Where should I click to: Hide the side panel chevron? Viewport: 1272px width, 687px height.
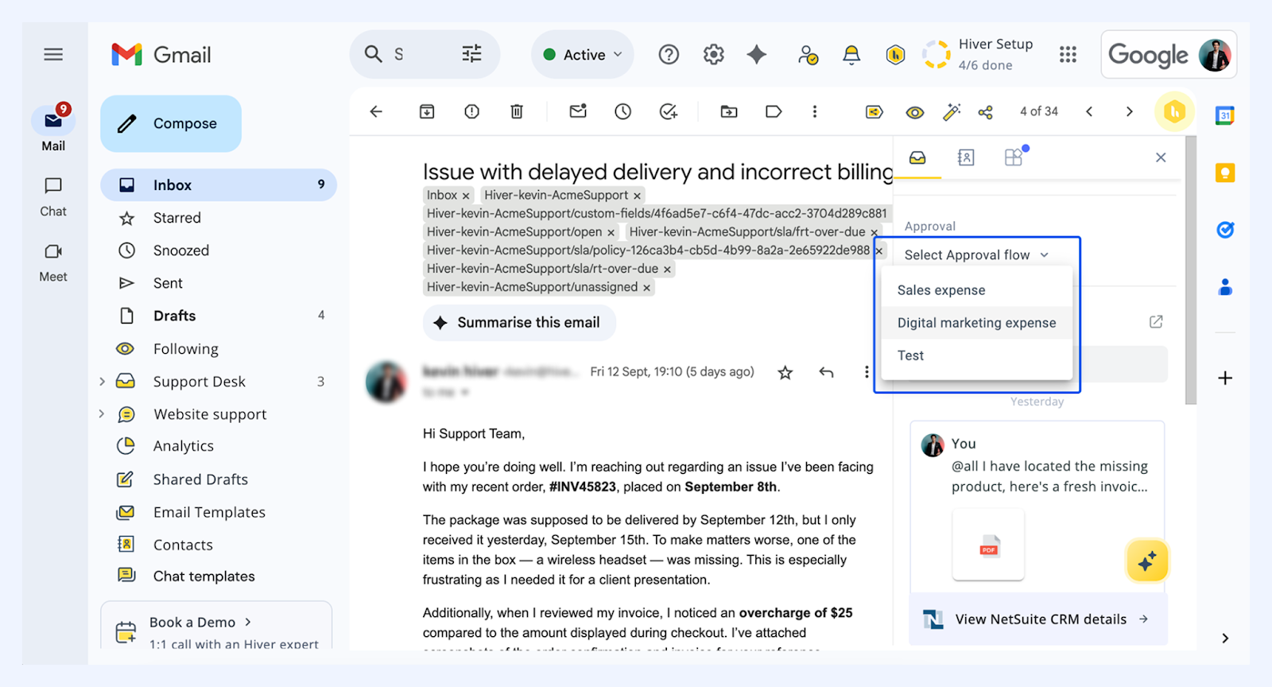click(x=1225, y=638)
